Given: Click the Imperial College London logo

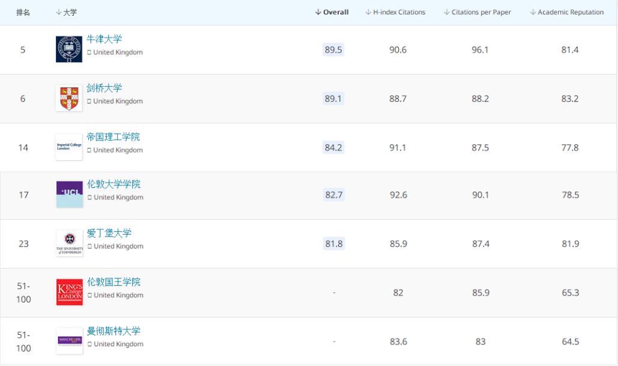Looking at the screenshot, I should coord(69,147).
